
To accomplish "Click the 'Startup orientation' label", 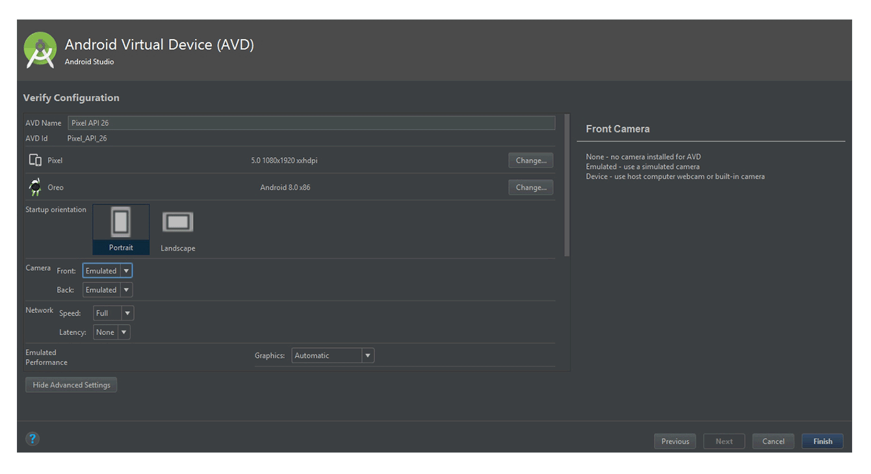I will (56, 210).
